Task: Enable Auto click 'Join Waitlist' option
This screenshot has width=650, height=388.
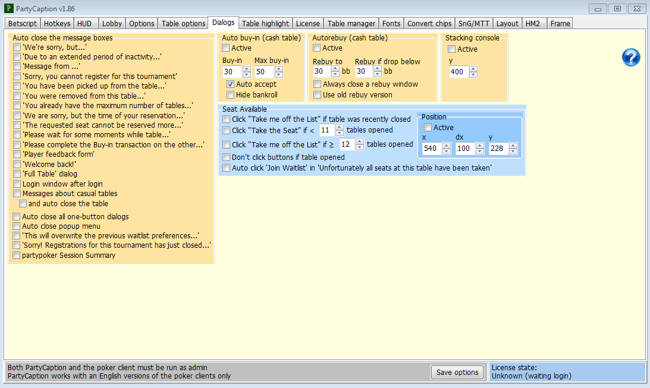Action: (227, 168)
